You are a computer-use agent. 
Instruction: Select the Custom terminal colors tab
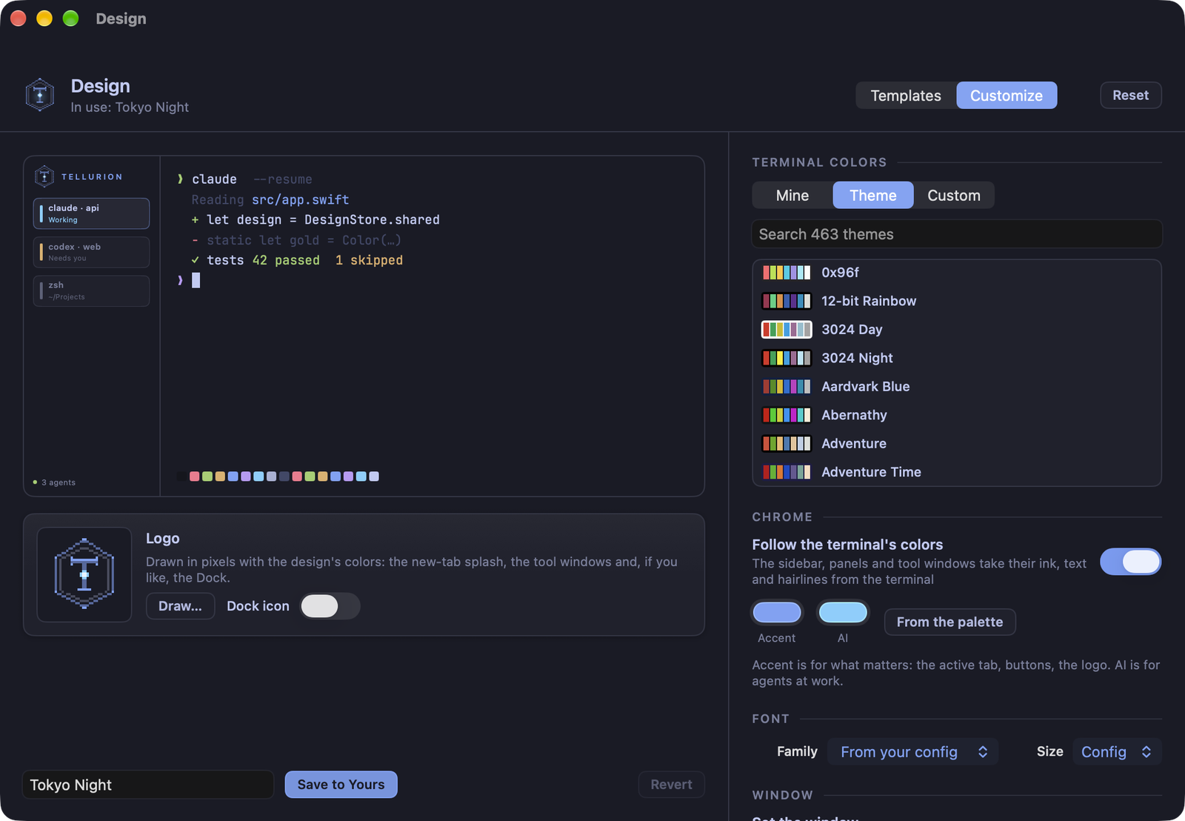954,196
